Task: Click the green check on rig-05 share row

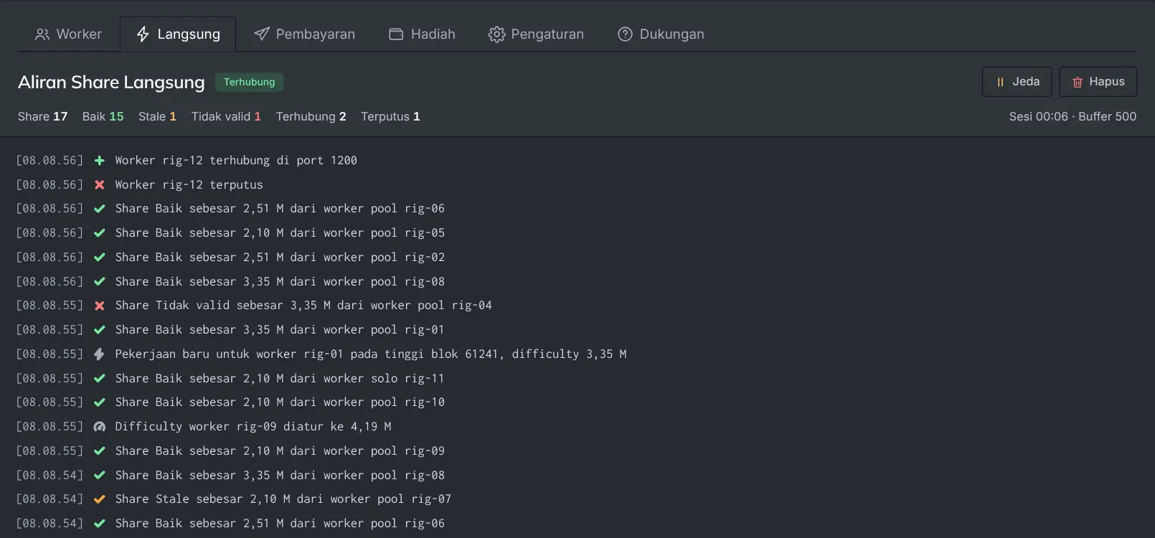Action: (100, 233)
